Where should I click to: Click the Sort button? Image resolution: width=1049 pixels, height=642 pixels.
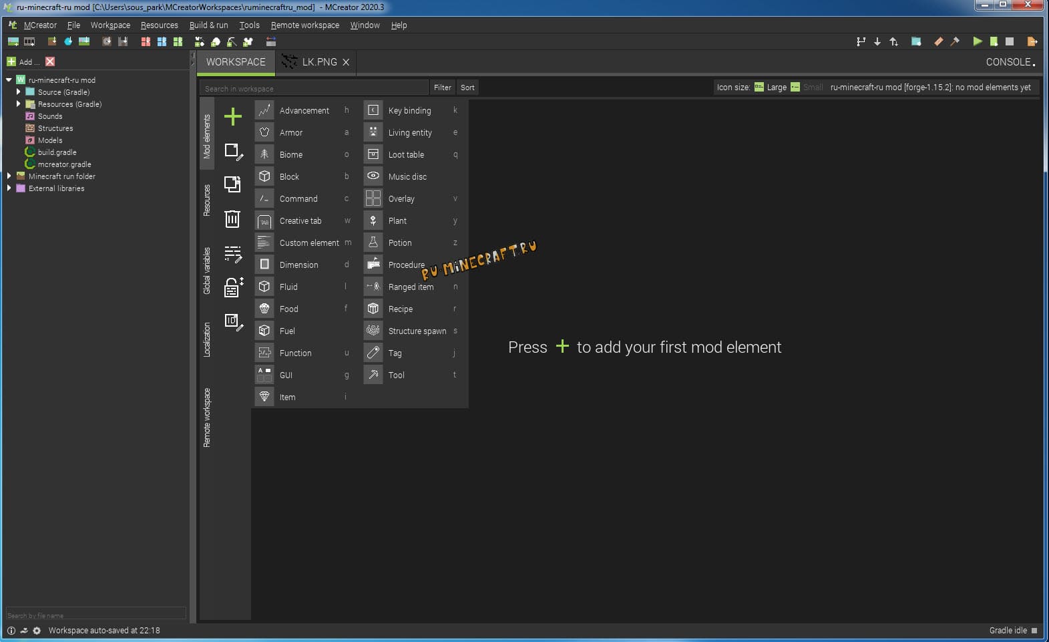pos(467,88)
